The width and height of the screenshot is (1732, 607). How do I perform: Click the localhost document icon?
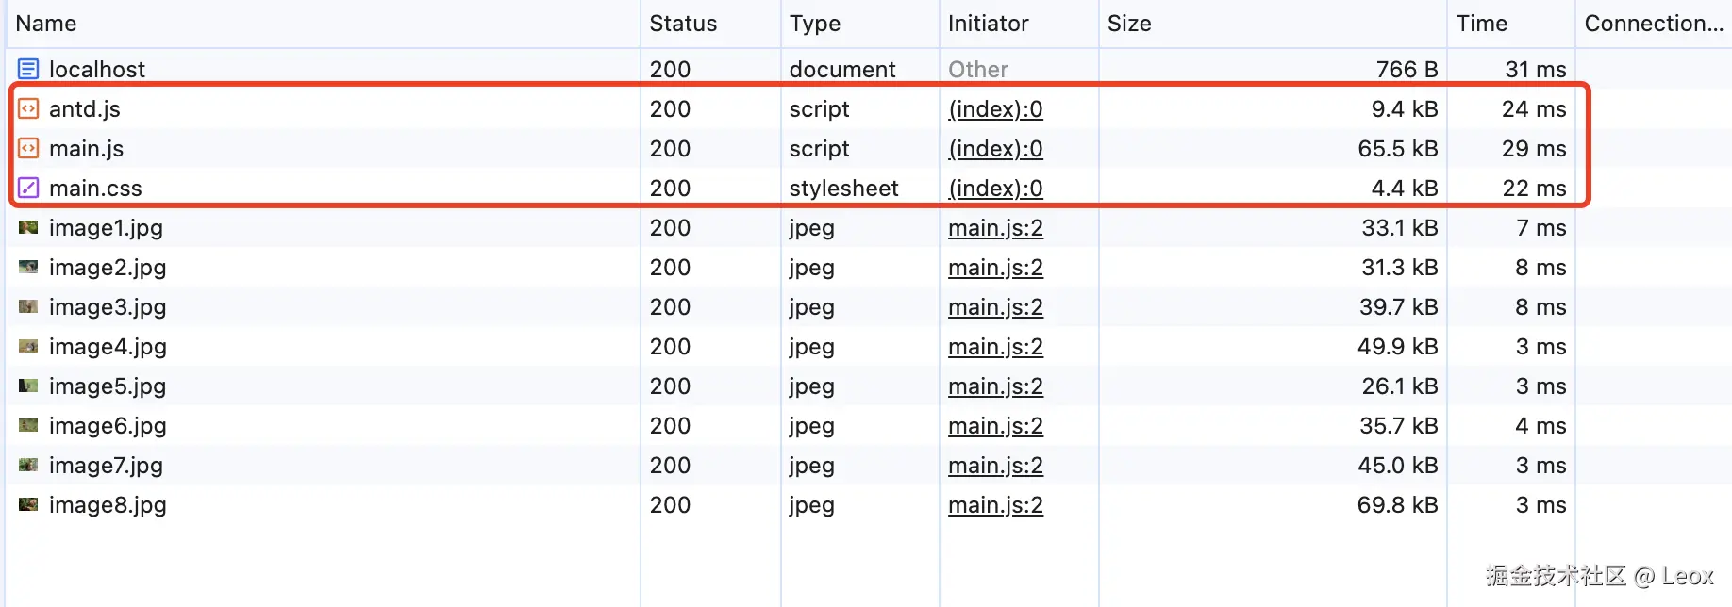[x=28, y=69]
